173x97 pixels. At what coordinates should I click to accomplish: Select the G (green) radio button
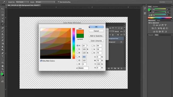pos(78,60)
